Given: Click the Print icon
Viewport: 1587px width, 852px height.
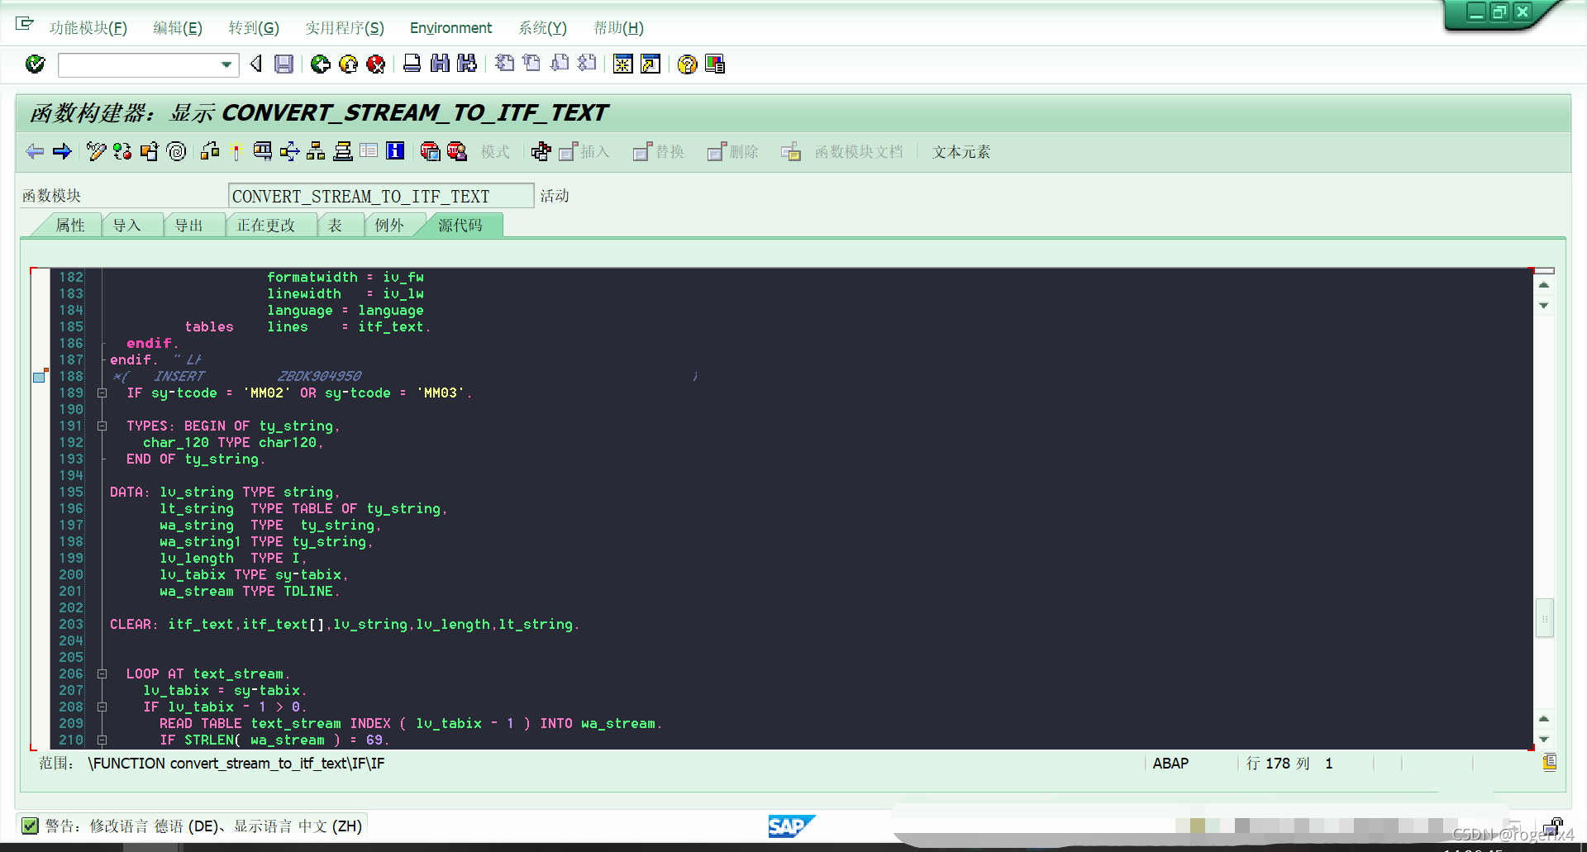Looking at the screenshot, I should pyautogui.click(x=412, y=64).
